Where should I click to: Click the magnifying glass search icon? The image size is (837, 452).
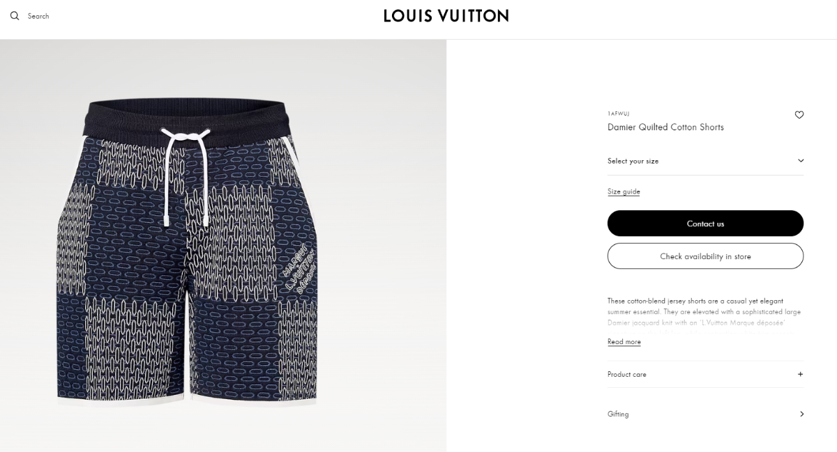pyautogui.click(x=15, y=16)
